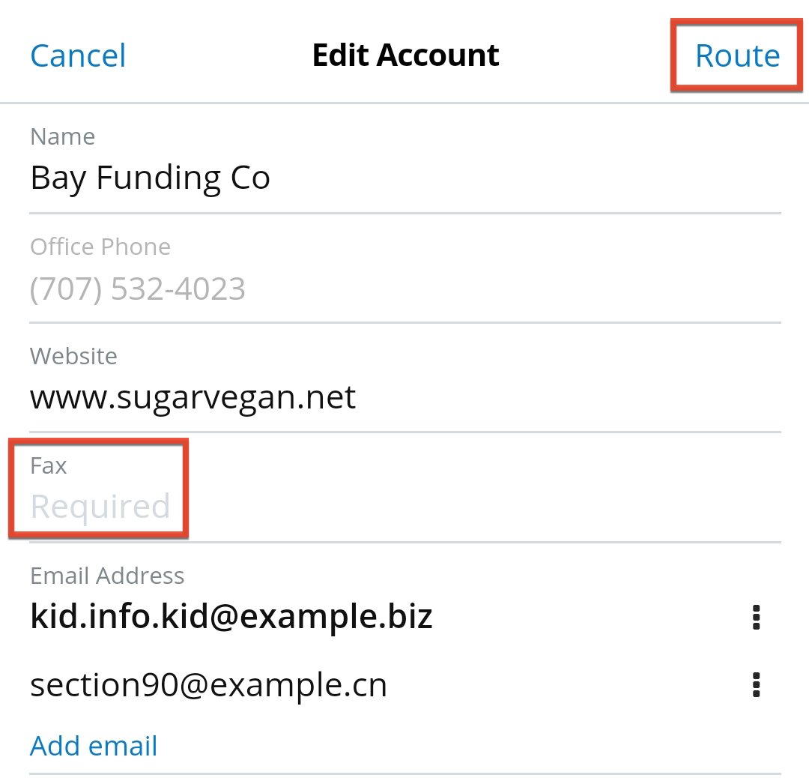Click the Website field label
Viewport: 809px width, 778px height.
click(x=73, y=356)
